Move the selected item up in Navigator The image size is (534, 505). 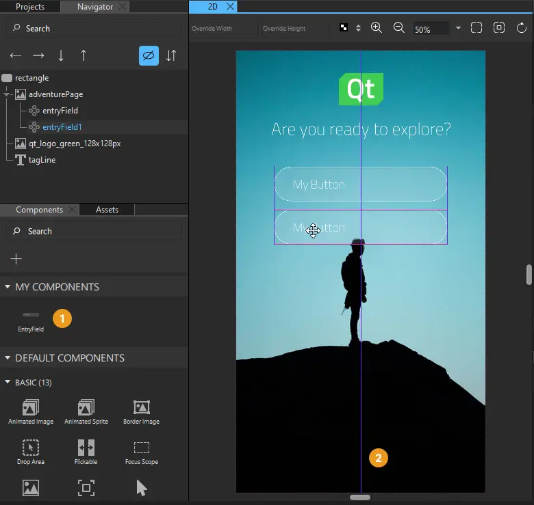84,55
